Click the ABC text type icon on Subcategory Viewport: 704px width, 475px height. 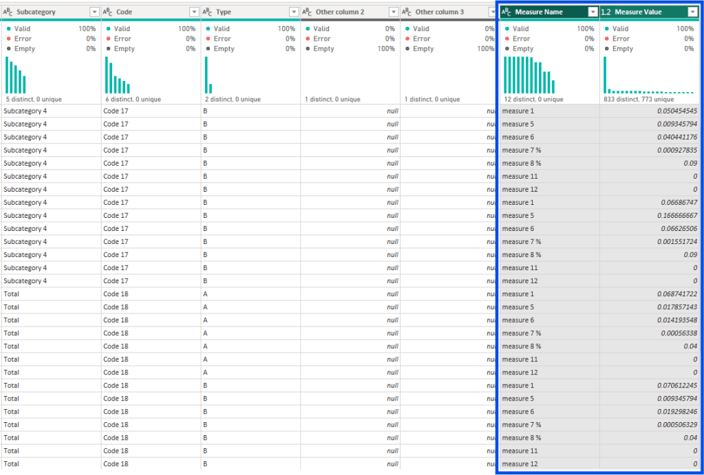point(8,11)
